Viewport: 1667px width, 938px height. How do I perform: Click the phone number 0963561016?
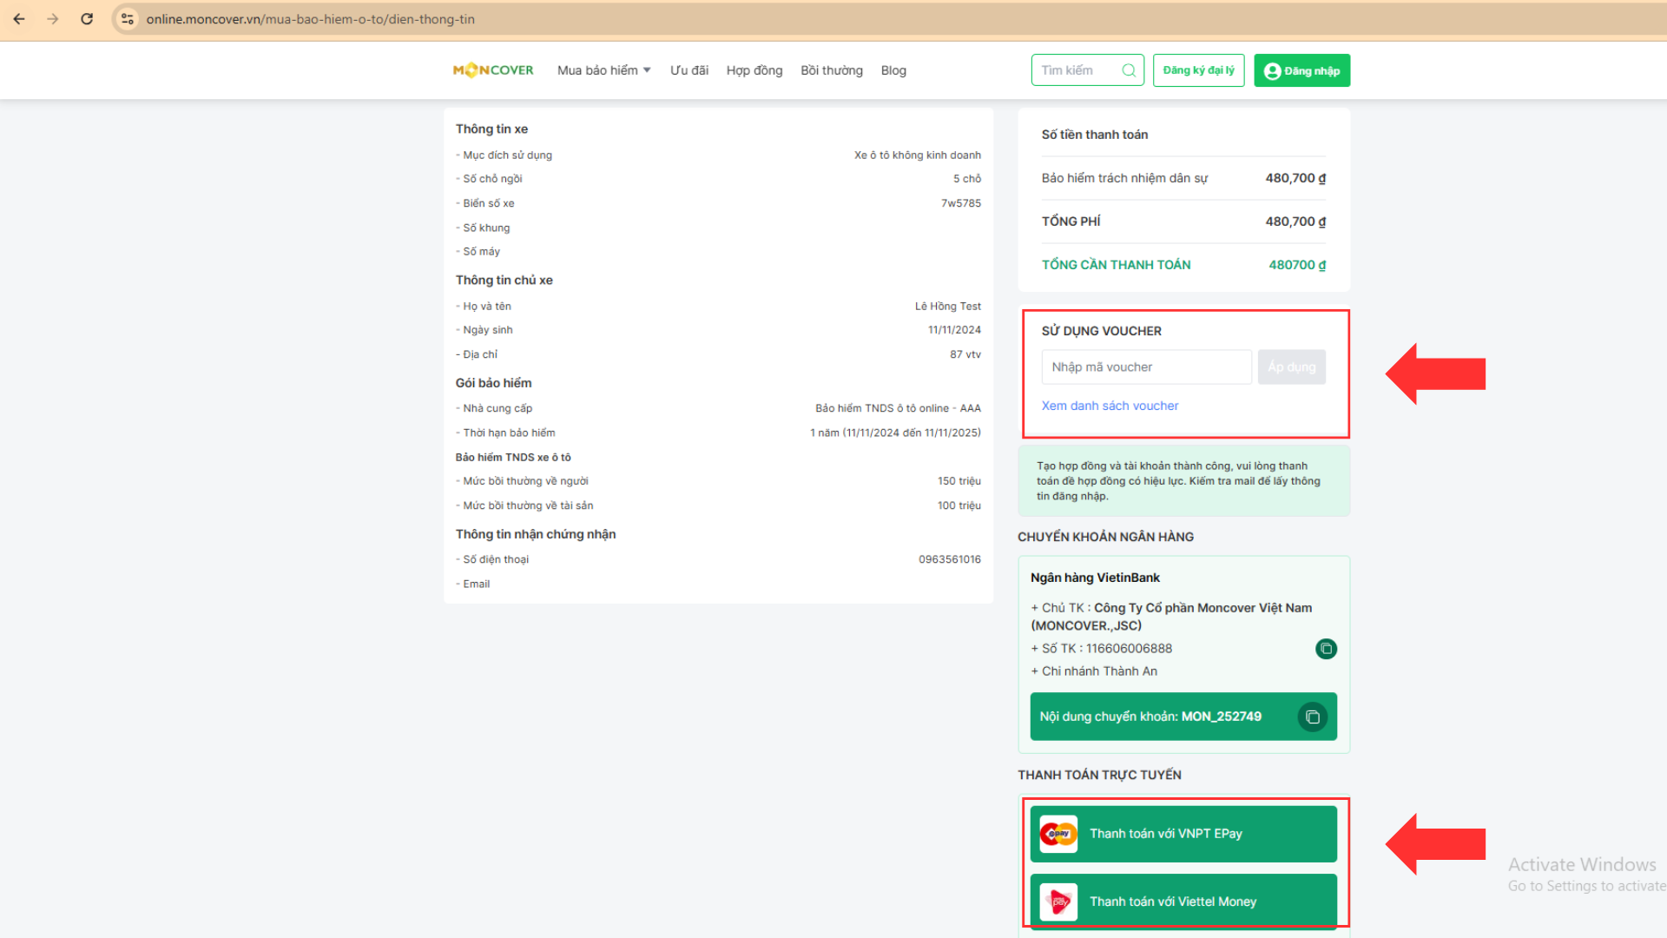coord(950,559)
